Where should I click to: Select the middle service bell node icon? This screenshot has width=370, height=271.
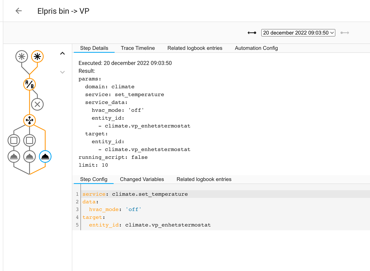30,156
